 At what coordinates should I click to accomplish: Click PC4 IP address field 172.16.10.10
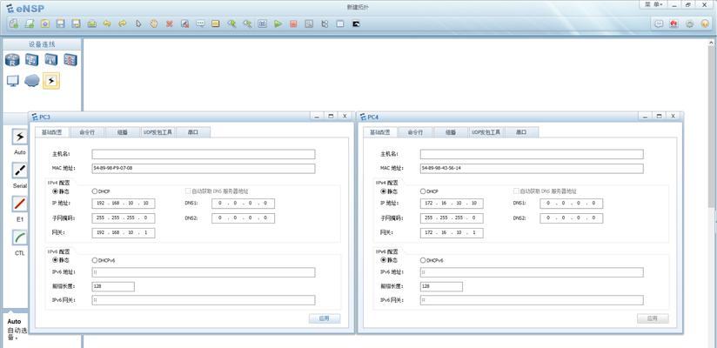point(452,204)
